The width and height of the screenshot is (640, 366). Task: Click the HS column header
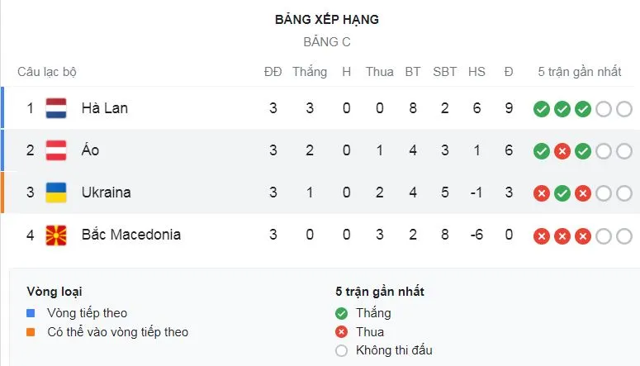(x=476, y=72)
